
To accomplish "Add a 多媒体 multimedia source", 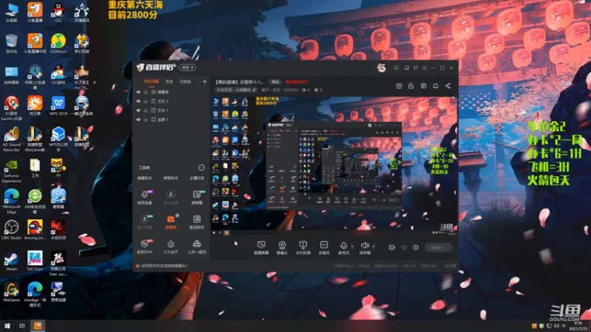I will 324,248.
